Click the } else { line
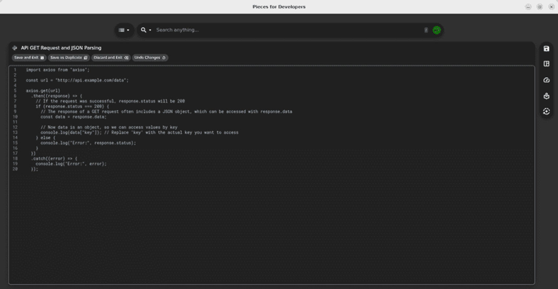558x289 pixels. pos(46,138)
